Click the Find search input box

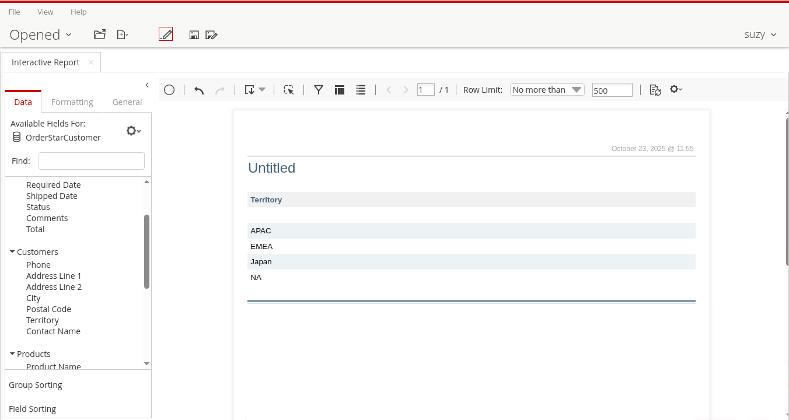point(92,161)
